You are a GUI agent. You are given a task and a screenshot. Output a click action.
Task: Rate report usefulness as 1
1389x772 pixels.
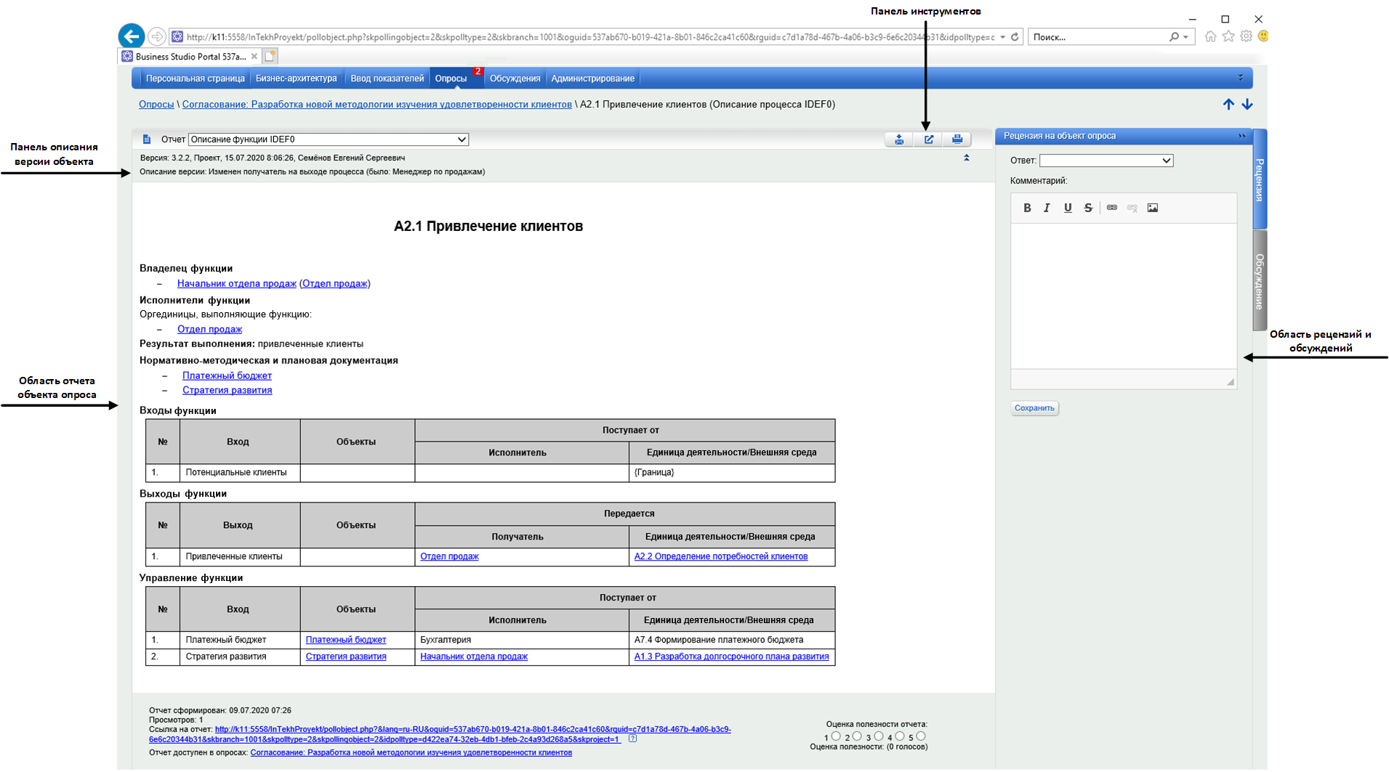[x=836, y=736]
